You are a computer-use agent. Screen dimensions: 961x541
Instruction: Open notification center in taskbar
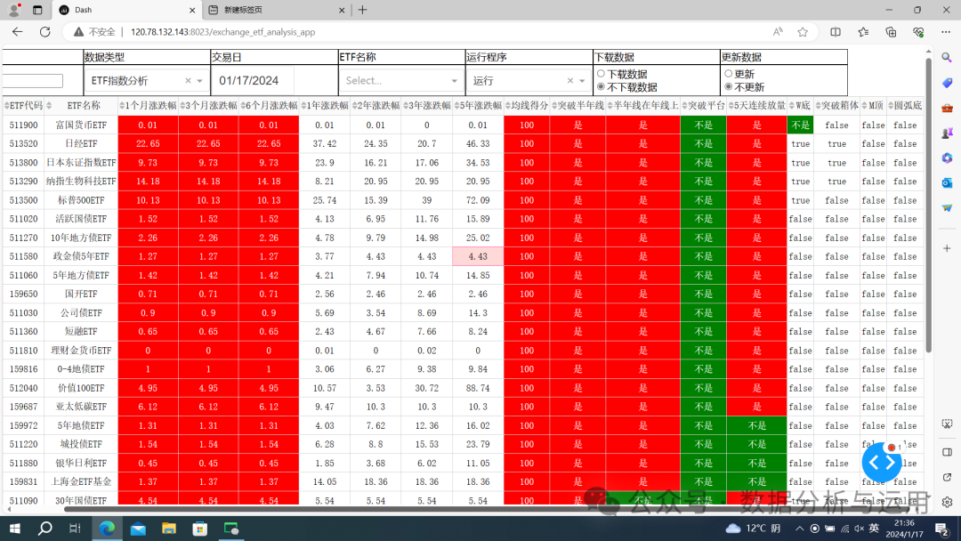coord(942,529)
